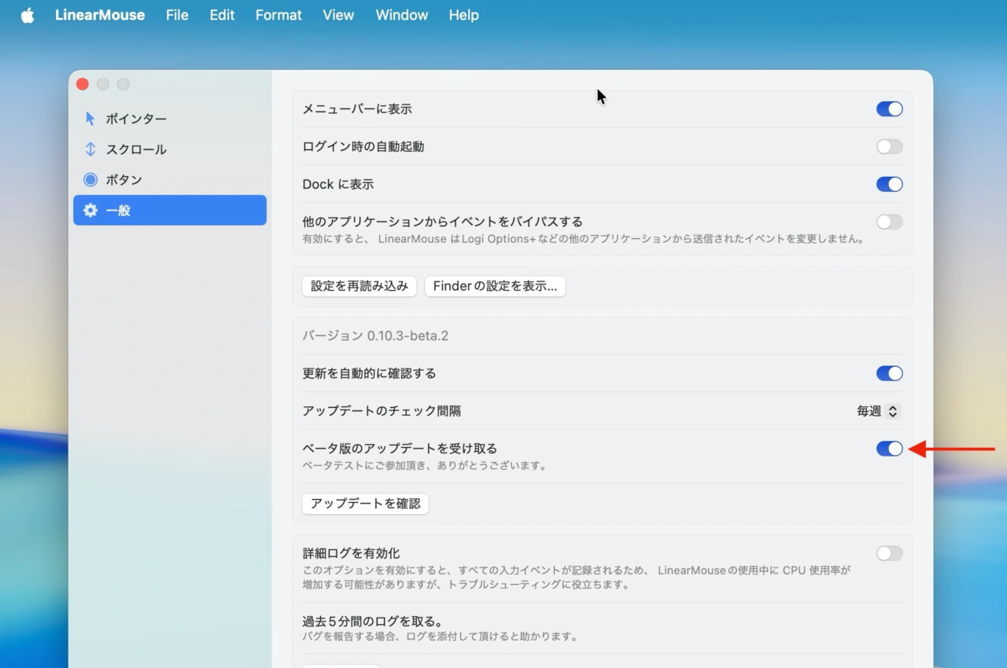Open the Apple menu
Image resolution: width=1007 pixels, height=668 pixels.
point(28,15)
